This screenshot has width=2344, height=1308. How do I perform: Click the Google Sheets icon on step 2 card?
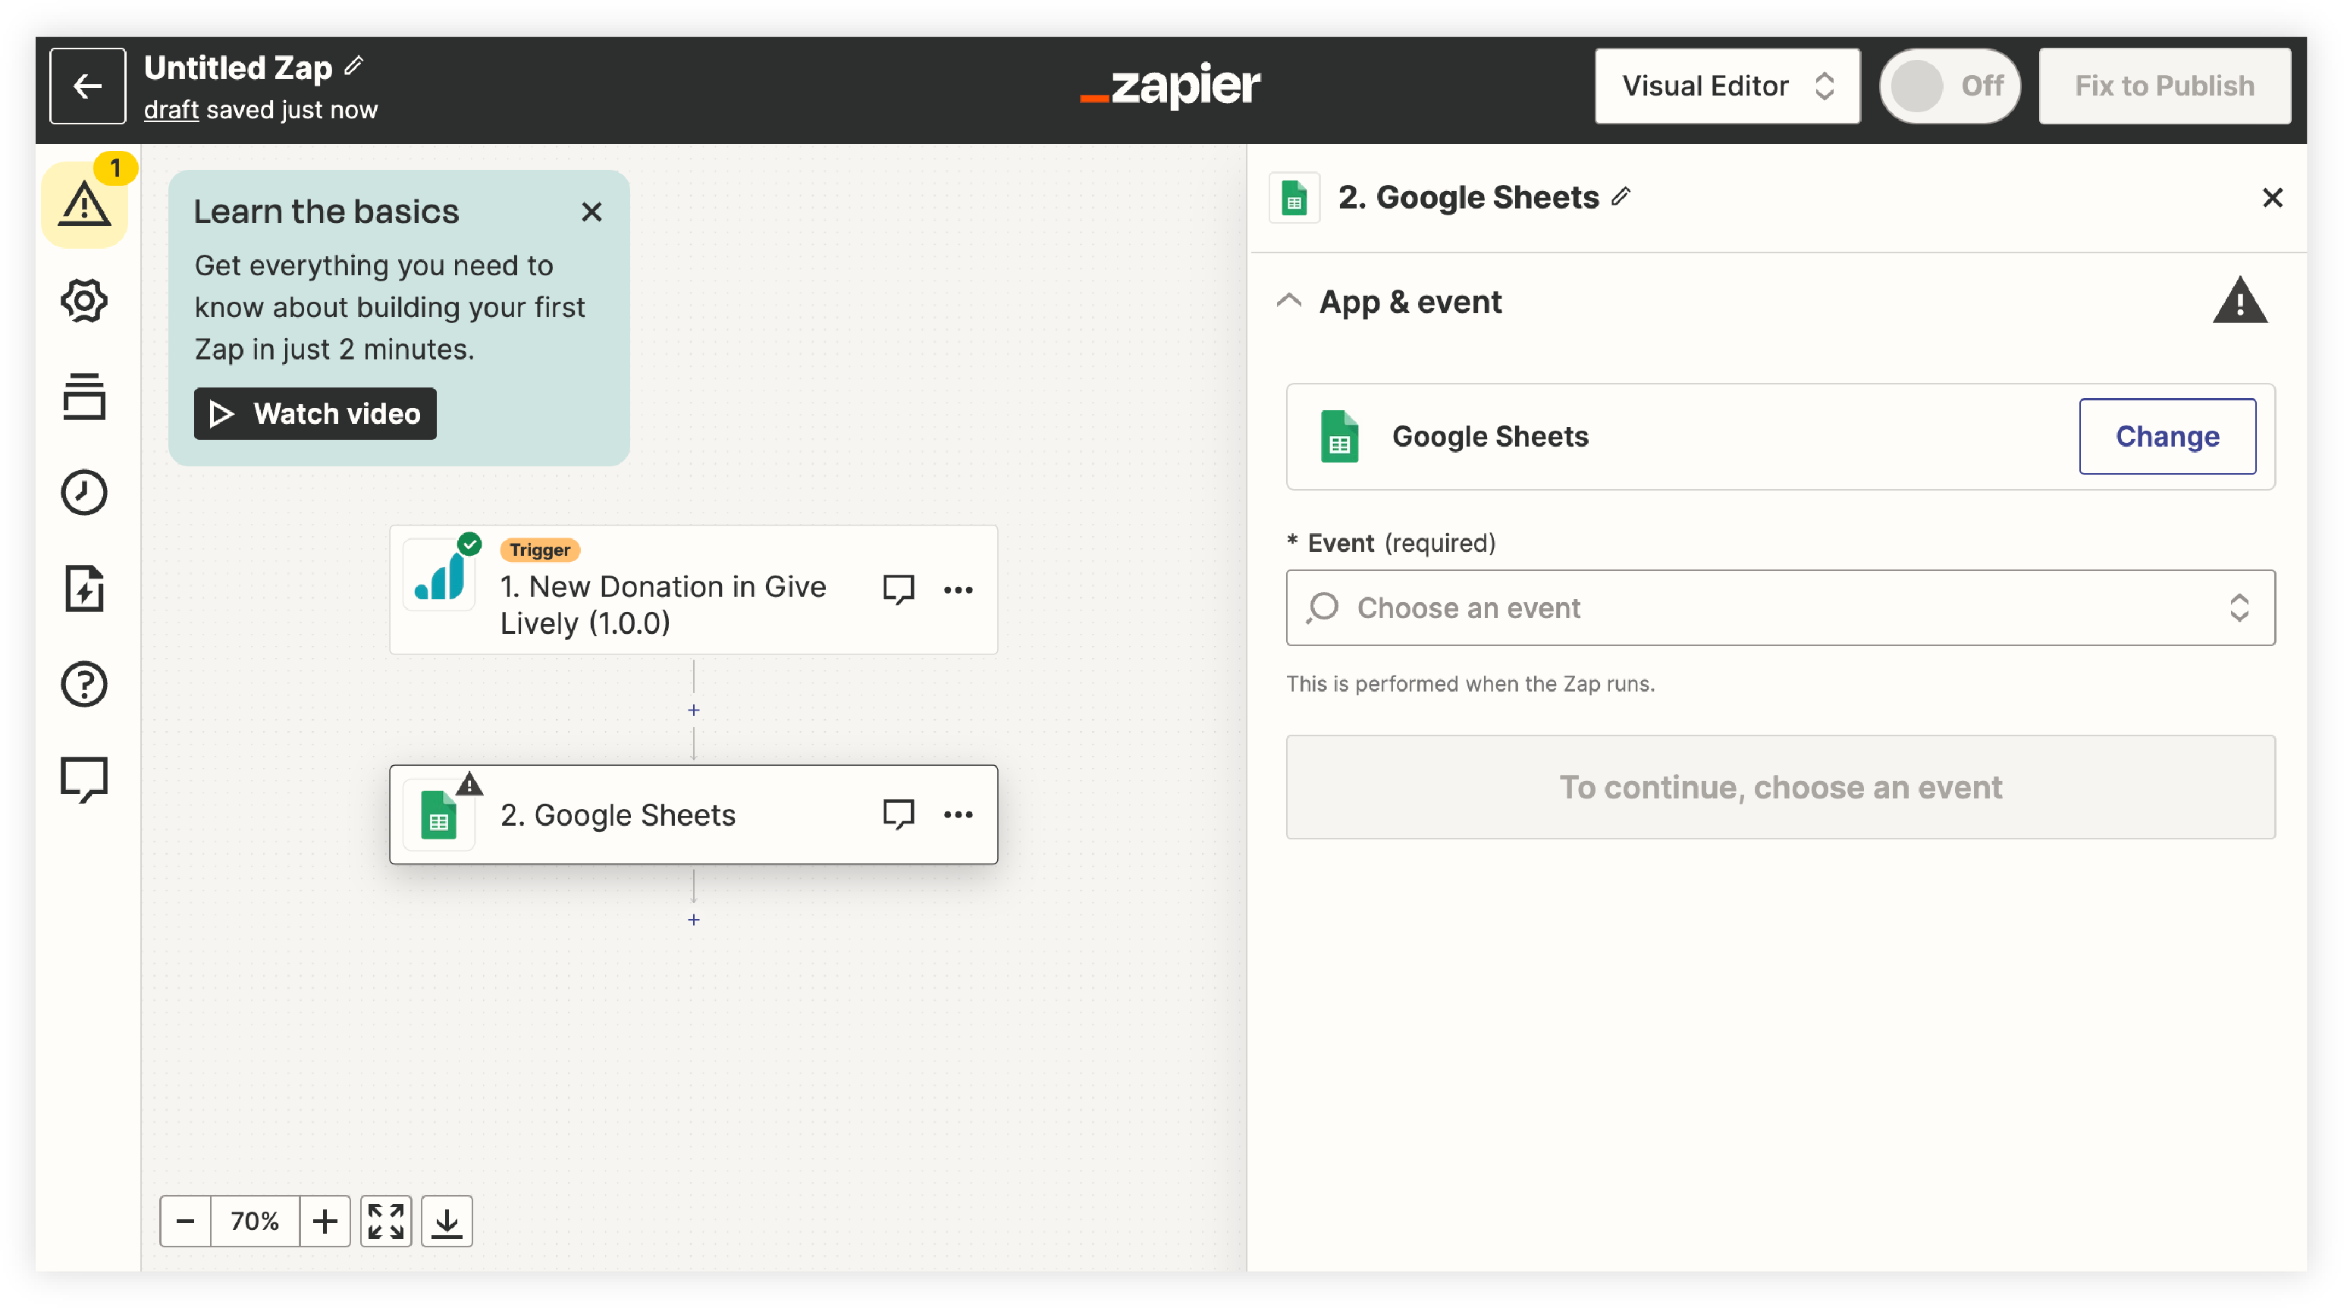click(438, 815)
